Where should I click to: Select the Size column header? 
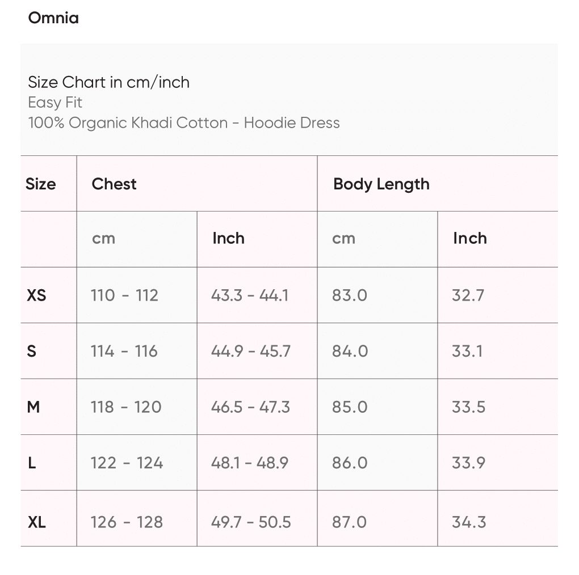pyautogui.click(x=41, y=184)
